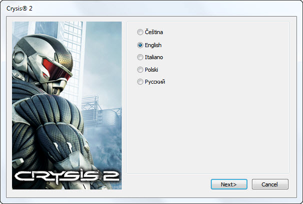The height and width of the screenshot is (204, 303).
Task: Cancel the Crysis 2 installer
Action: coord(270,184)
